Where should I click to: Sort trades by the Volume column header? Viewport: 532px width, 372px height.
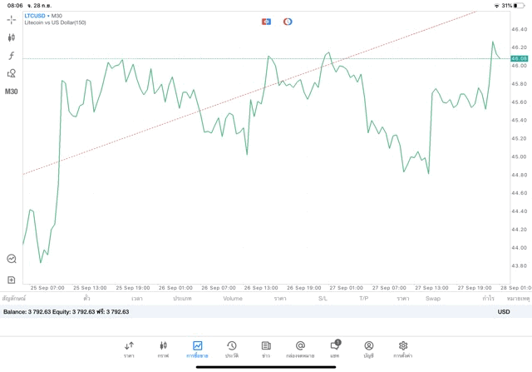coord(233,298)
